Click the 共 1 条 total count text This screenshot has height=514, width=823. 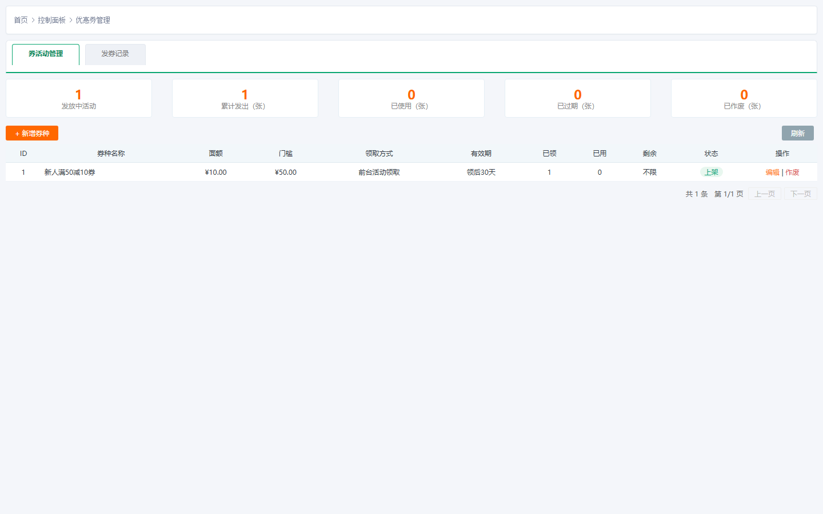[x=697, y=194]
